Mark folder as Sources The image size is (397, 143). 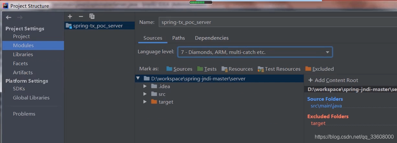(x=179, y=69)
